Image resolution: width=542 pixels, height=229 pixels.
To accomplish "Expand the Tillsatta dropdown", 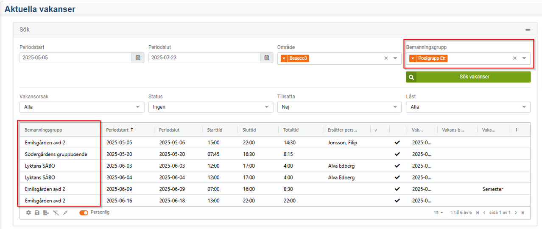I will (339, 107).
